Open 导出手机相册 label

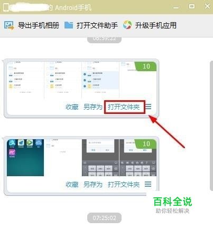pos(39,25)
